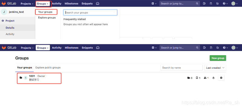Click the search magnifier in Groups page navbar
242x108 pixels.
pos(197,48)
